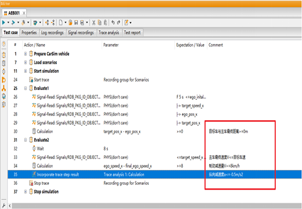Viewport: 302px width, 209px height.
Task: Click the debug bug toolbar icon
Action: click(x=23, y=23)
